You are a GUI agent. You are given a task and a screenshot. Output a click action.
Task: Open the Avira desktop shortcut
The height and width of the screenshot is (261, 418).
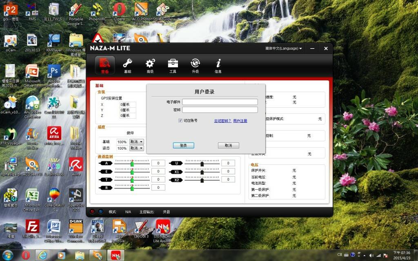coord(76,167)
